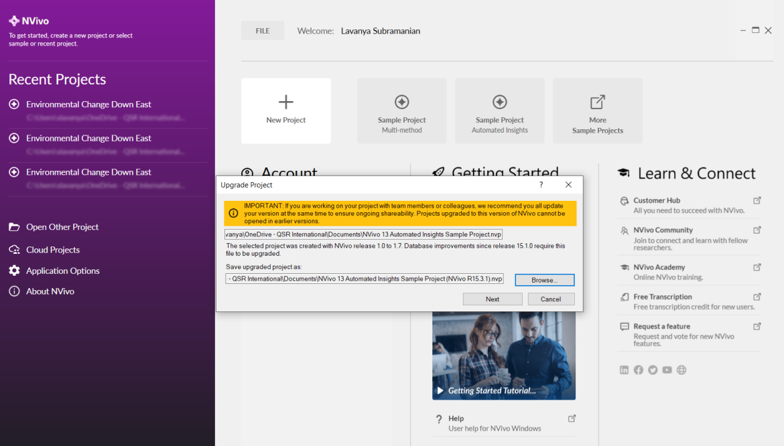Click the LinkedIn social icon
Viewport: 784px width, 446px height.
tap(624, 370)
